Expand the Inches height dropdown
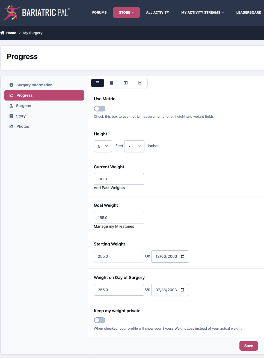Screen dimensions: 264x358 tap(134, 146)
